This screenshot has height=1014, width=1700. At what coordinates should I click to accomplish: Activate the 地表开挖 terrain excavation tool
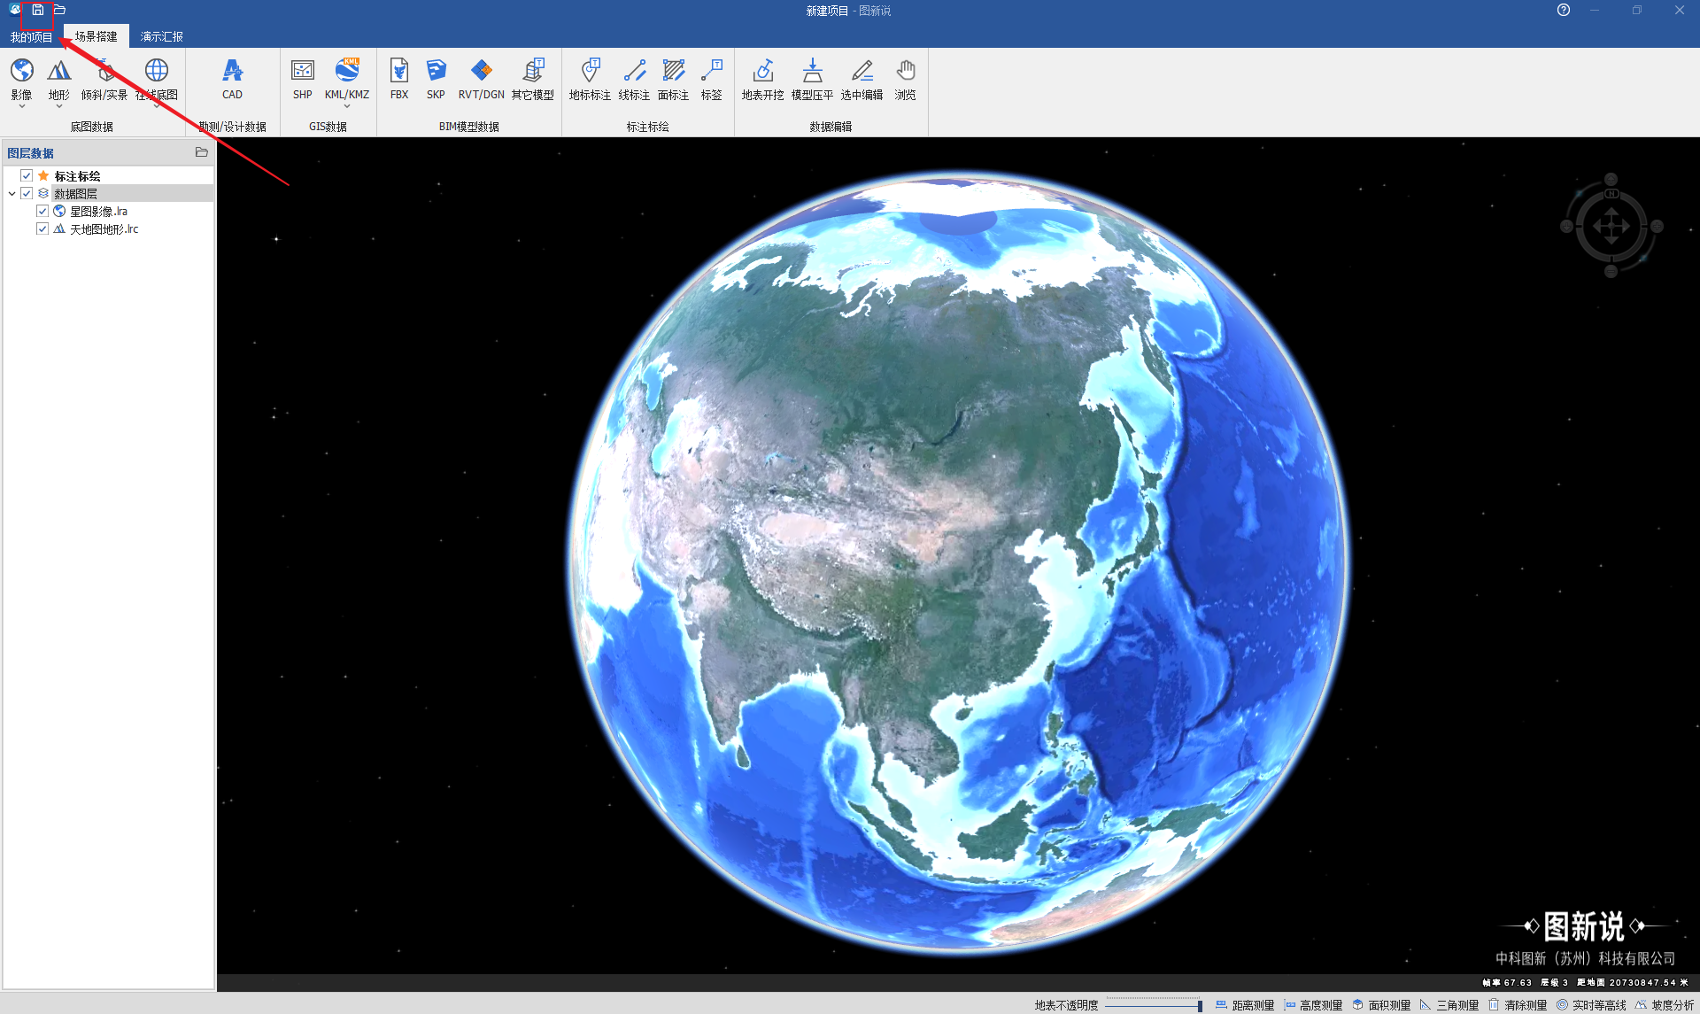762,78
